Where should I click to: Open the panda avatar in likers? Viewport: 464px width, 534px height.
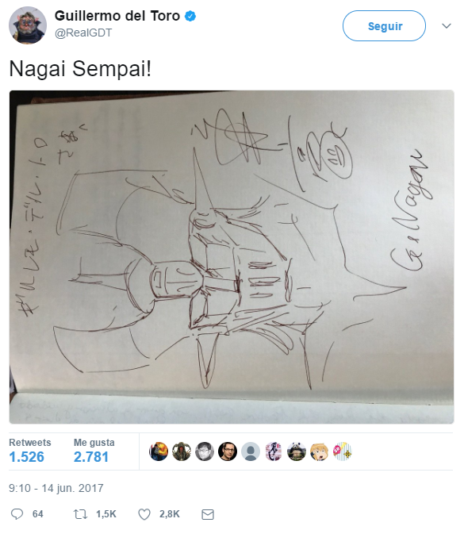pos(297,451)
